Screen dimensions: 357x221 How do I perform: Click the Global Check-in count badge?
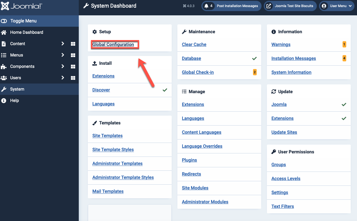(255, 72)
